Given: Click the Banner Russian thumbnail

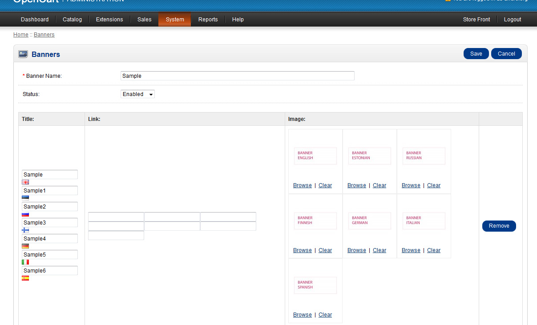Looking at the screenshot, I should click(424, 156).
